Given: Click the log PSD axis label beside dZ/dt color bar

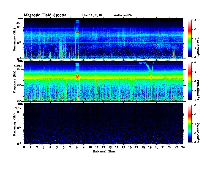Looking at the screenshot, I should click(x=198, y=133).
